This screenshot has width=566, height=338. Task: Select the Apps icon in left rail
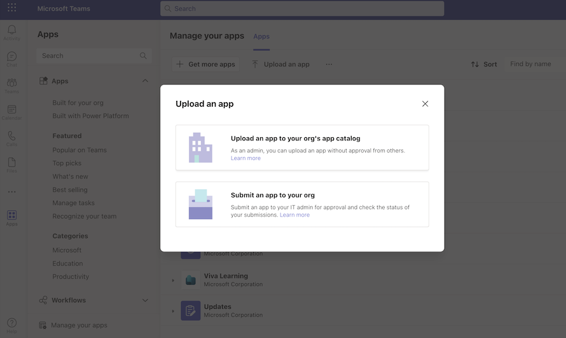tap(11, 219)
